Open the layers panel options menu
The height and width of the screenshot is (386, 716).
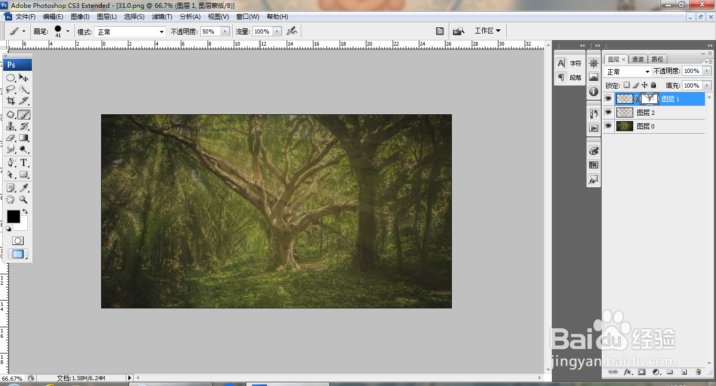(710, 61)
